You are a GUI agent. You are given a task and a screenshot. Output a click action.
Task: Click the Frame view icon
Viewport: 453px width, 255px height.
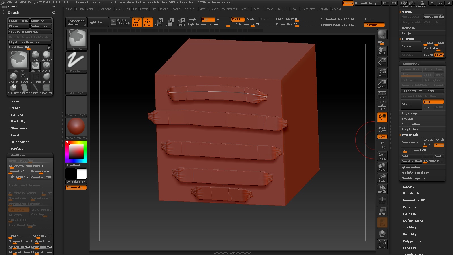pos(382,156)
